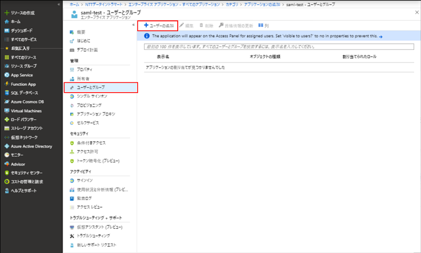Go to アプリケーションの追加 breadcrumb

click(x=262, y=4)
